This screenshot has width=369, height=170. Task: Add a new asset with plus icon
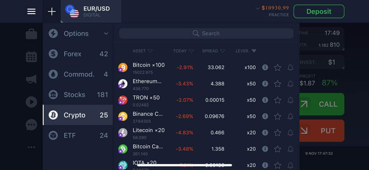pos(52,12)
